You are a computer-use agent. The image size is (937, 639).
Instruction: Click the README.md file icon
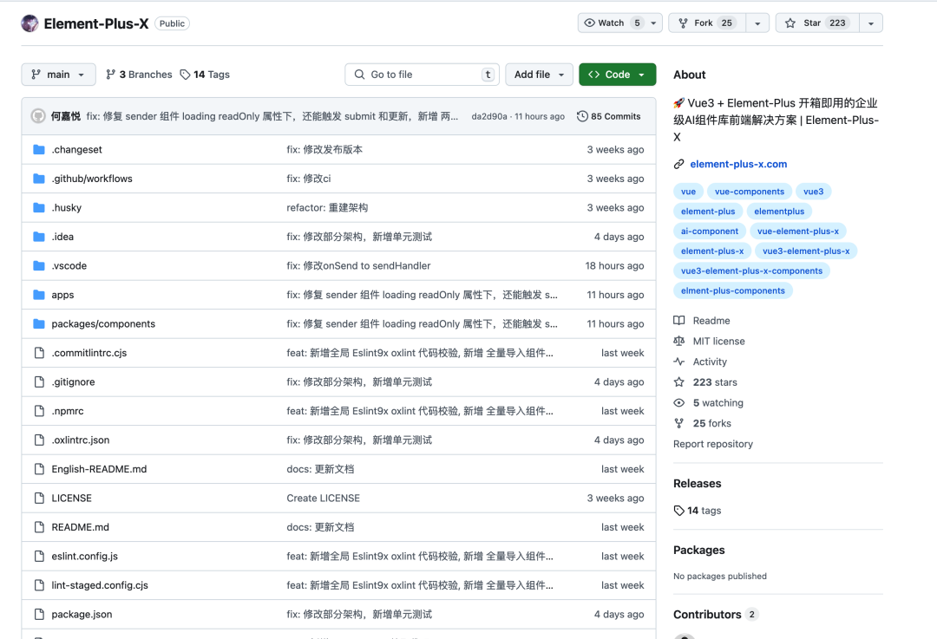point(39,526)
